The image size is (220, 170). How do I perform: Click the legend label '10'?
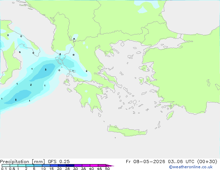43,169
